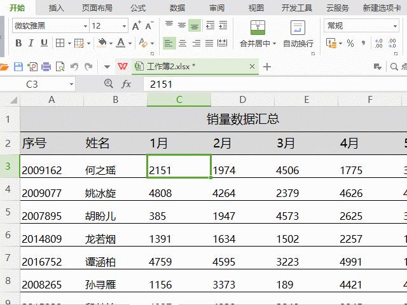Open print preview

pos(60,67)
